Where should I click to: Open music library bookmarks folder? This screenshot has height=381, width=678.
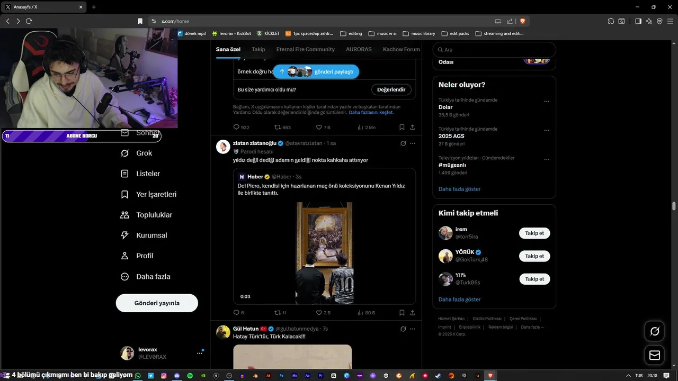(x=419, y=33)
